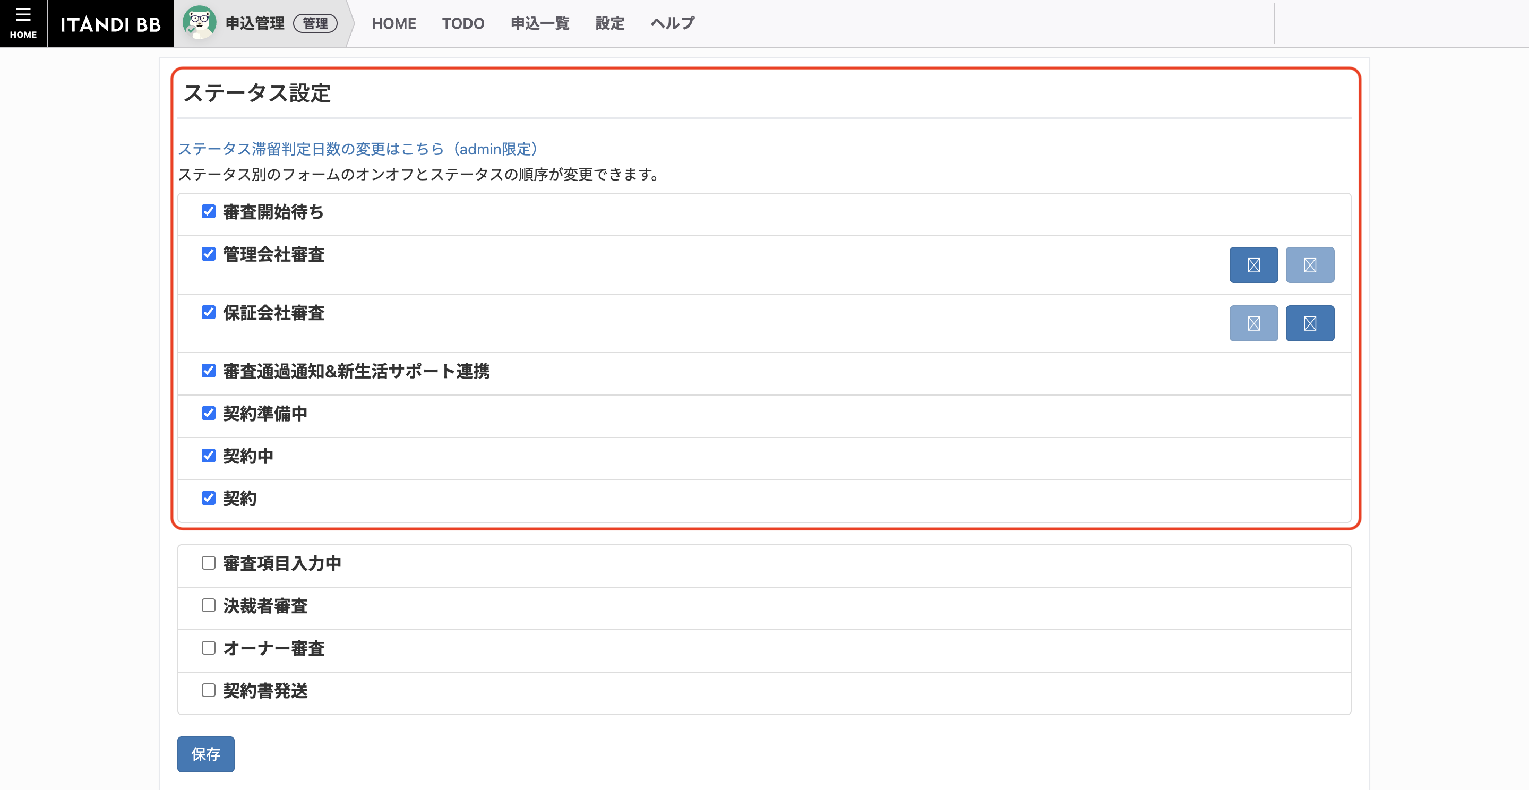This screenshot has width=1529, height=790.
Task: Open the 設定 menu item
Action: tap(609, 23)
